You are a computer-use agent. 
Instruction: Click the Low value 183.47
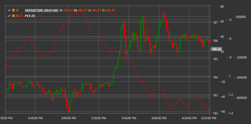pos(96,10)
